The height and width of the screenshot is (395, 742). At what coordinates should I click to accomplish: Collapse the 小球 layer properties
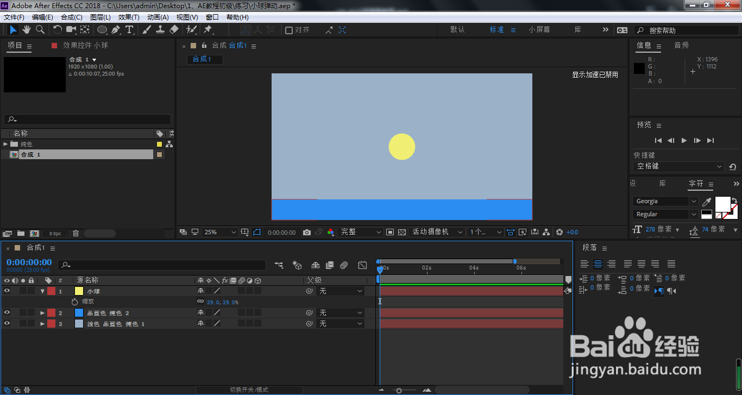[42, 291]
